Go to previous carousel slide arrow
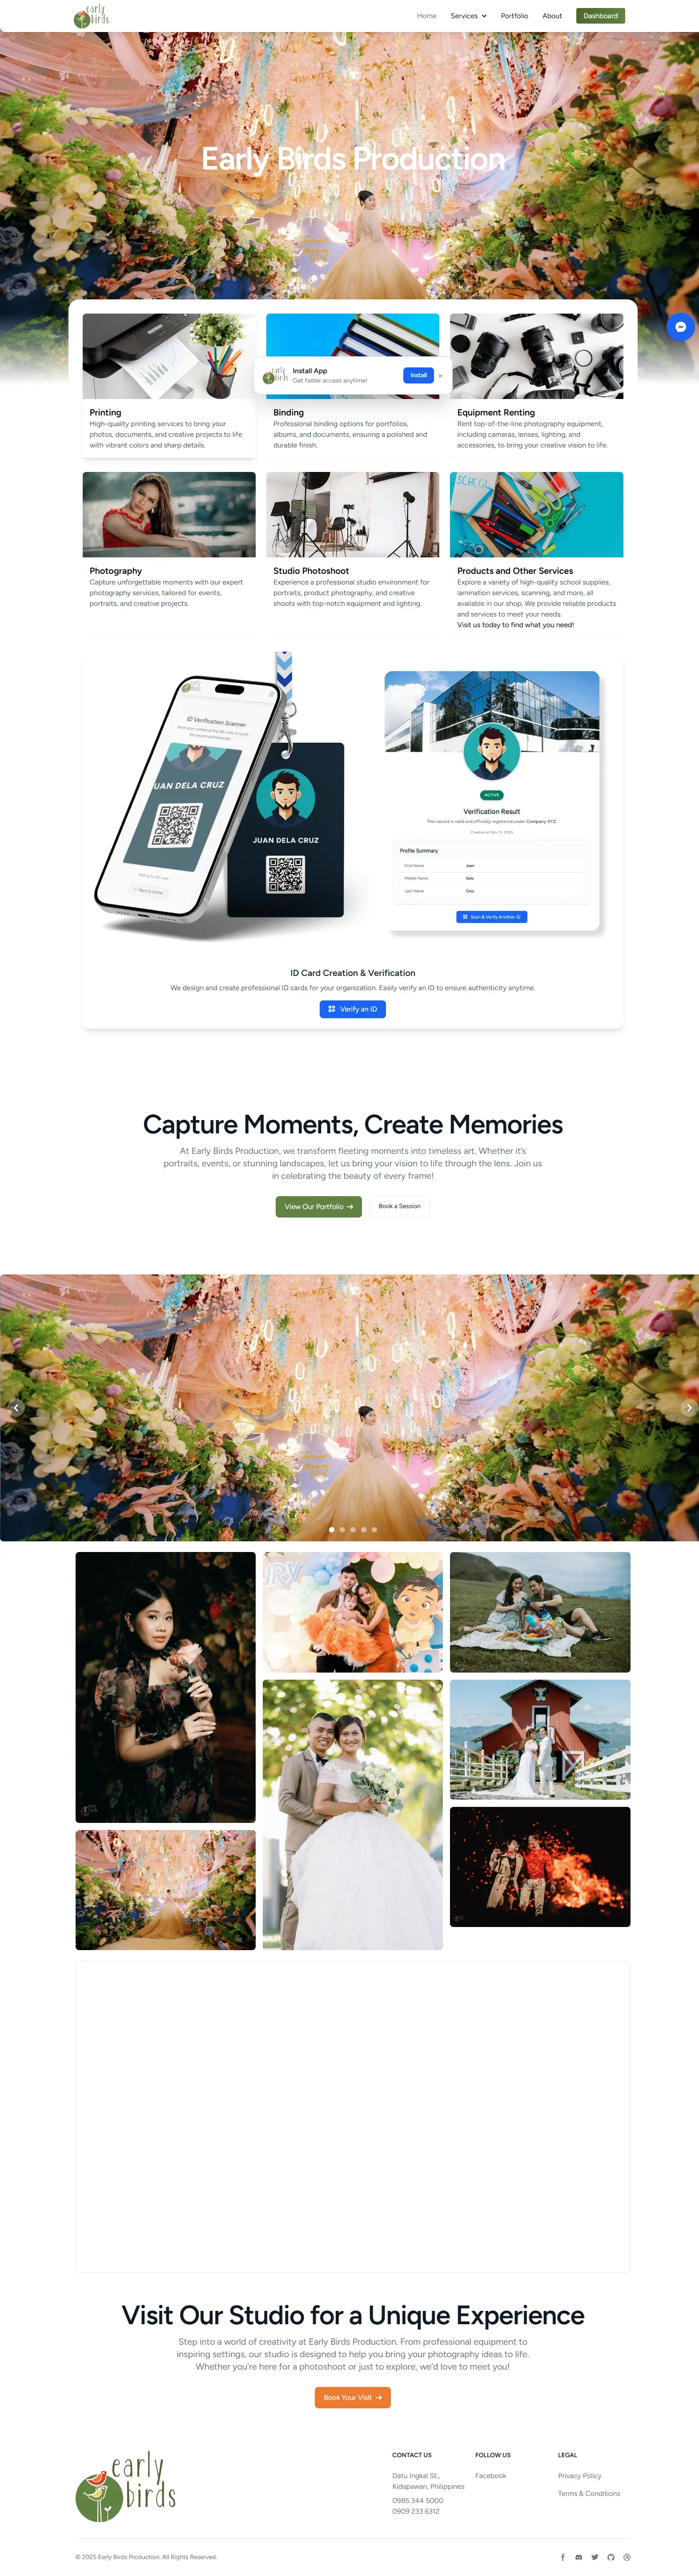Screen dimensions: 699x2576 point(15,1407)
